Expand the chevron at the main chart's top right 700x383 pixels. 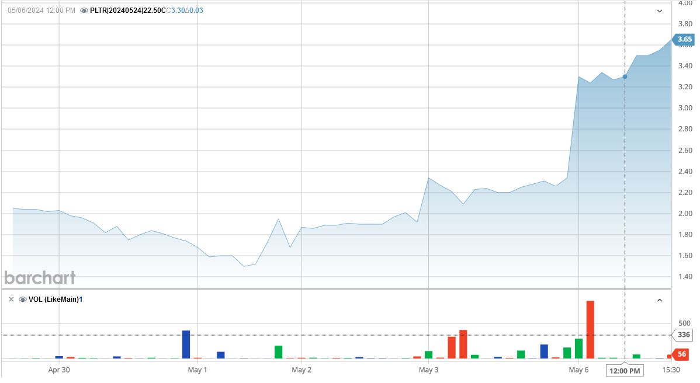point(660,11)
